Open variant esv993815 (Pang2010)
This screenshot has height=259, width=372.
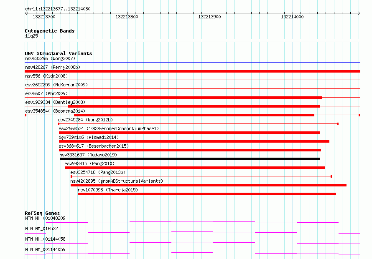tap(89, 163)
